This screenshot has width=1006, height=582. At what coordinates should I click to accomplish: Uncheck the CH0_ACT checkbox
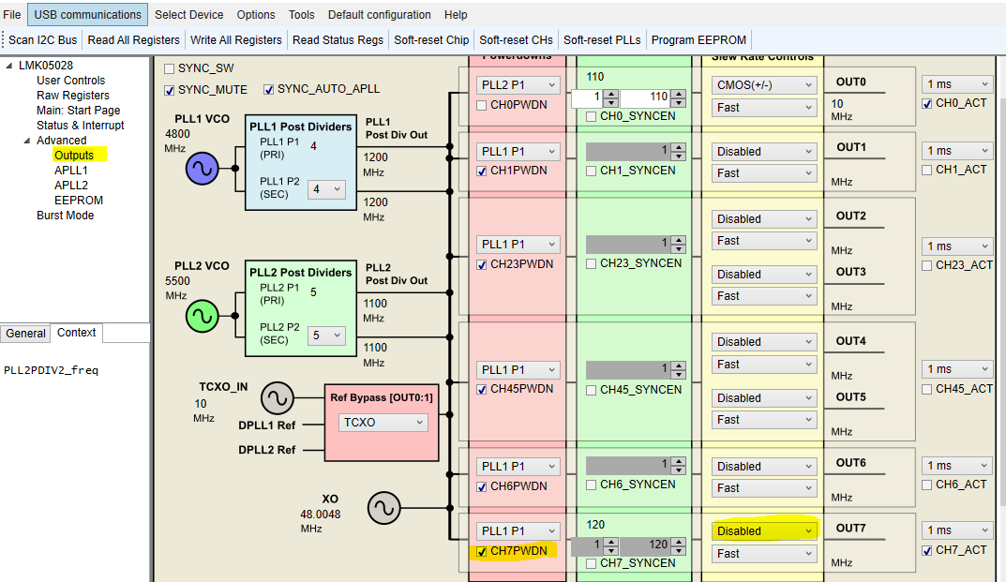click(927, 103)
